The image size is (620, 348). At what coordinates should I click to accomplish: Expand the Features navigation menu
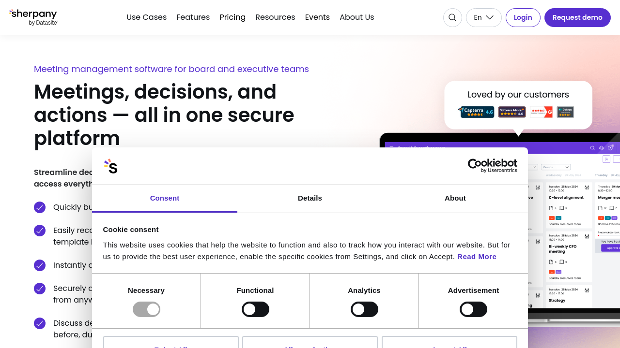[x=193, y=17]
